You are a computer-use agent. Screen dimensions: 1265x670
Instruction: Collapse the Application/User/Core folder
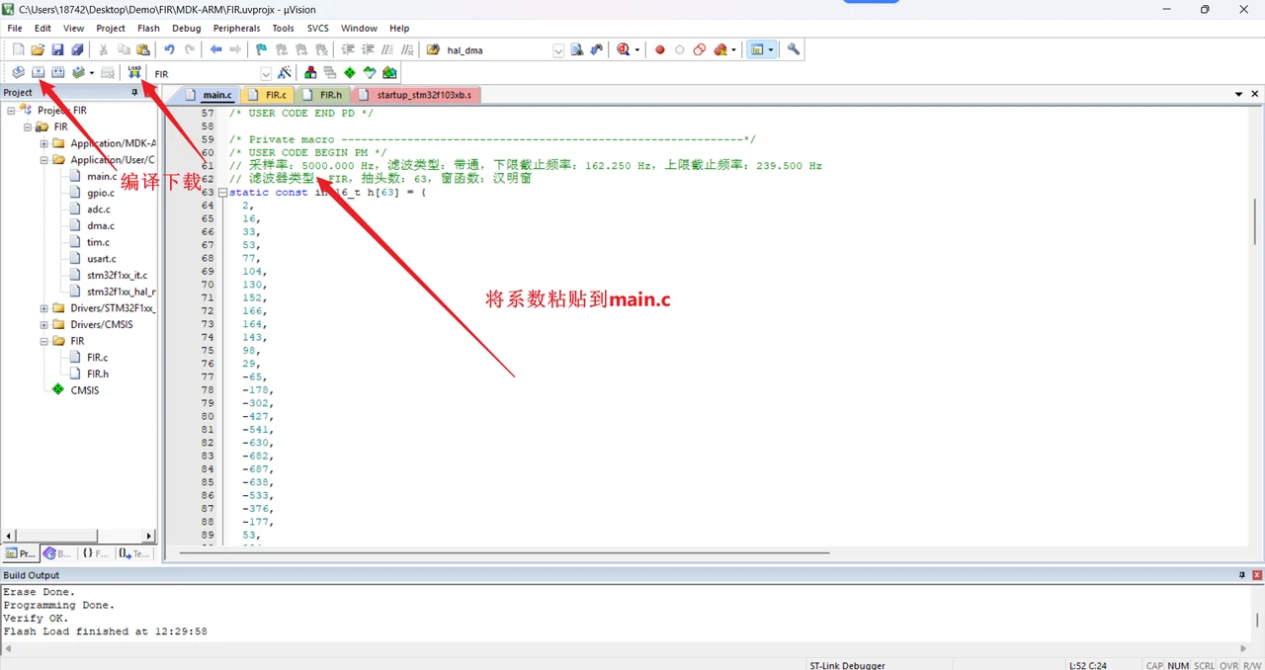[44, 160]
